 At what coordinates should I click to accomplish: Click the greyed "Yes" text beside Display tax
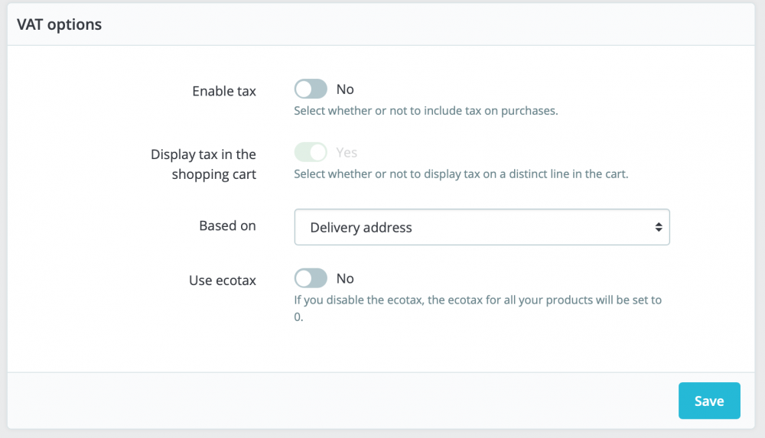tap(347, 153)
